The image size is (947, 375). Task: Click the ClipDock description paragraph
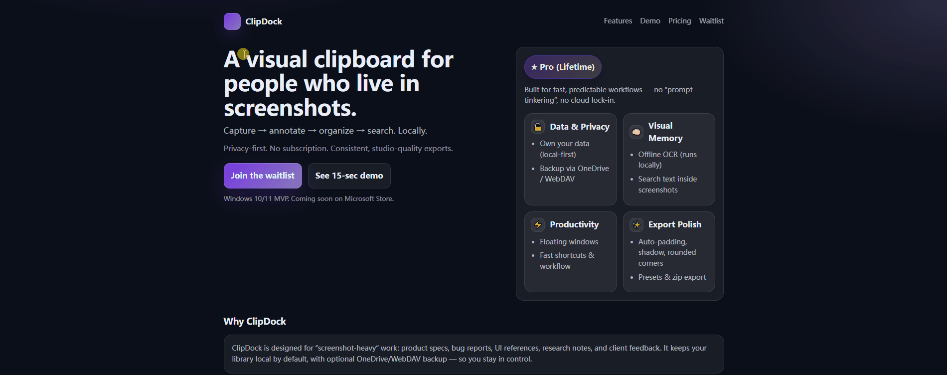pos(469,354)
